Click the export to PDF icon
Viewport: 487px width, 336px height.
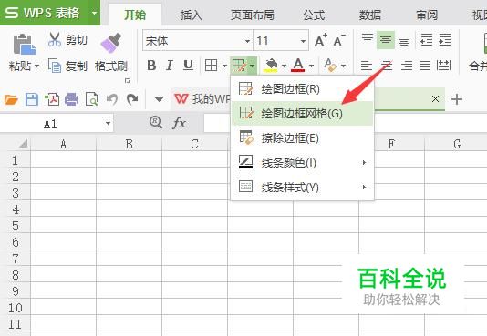point(52,99)
